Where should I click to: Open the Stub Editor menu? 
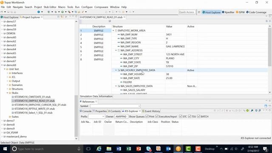[x=50, y=7]
